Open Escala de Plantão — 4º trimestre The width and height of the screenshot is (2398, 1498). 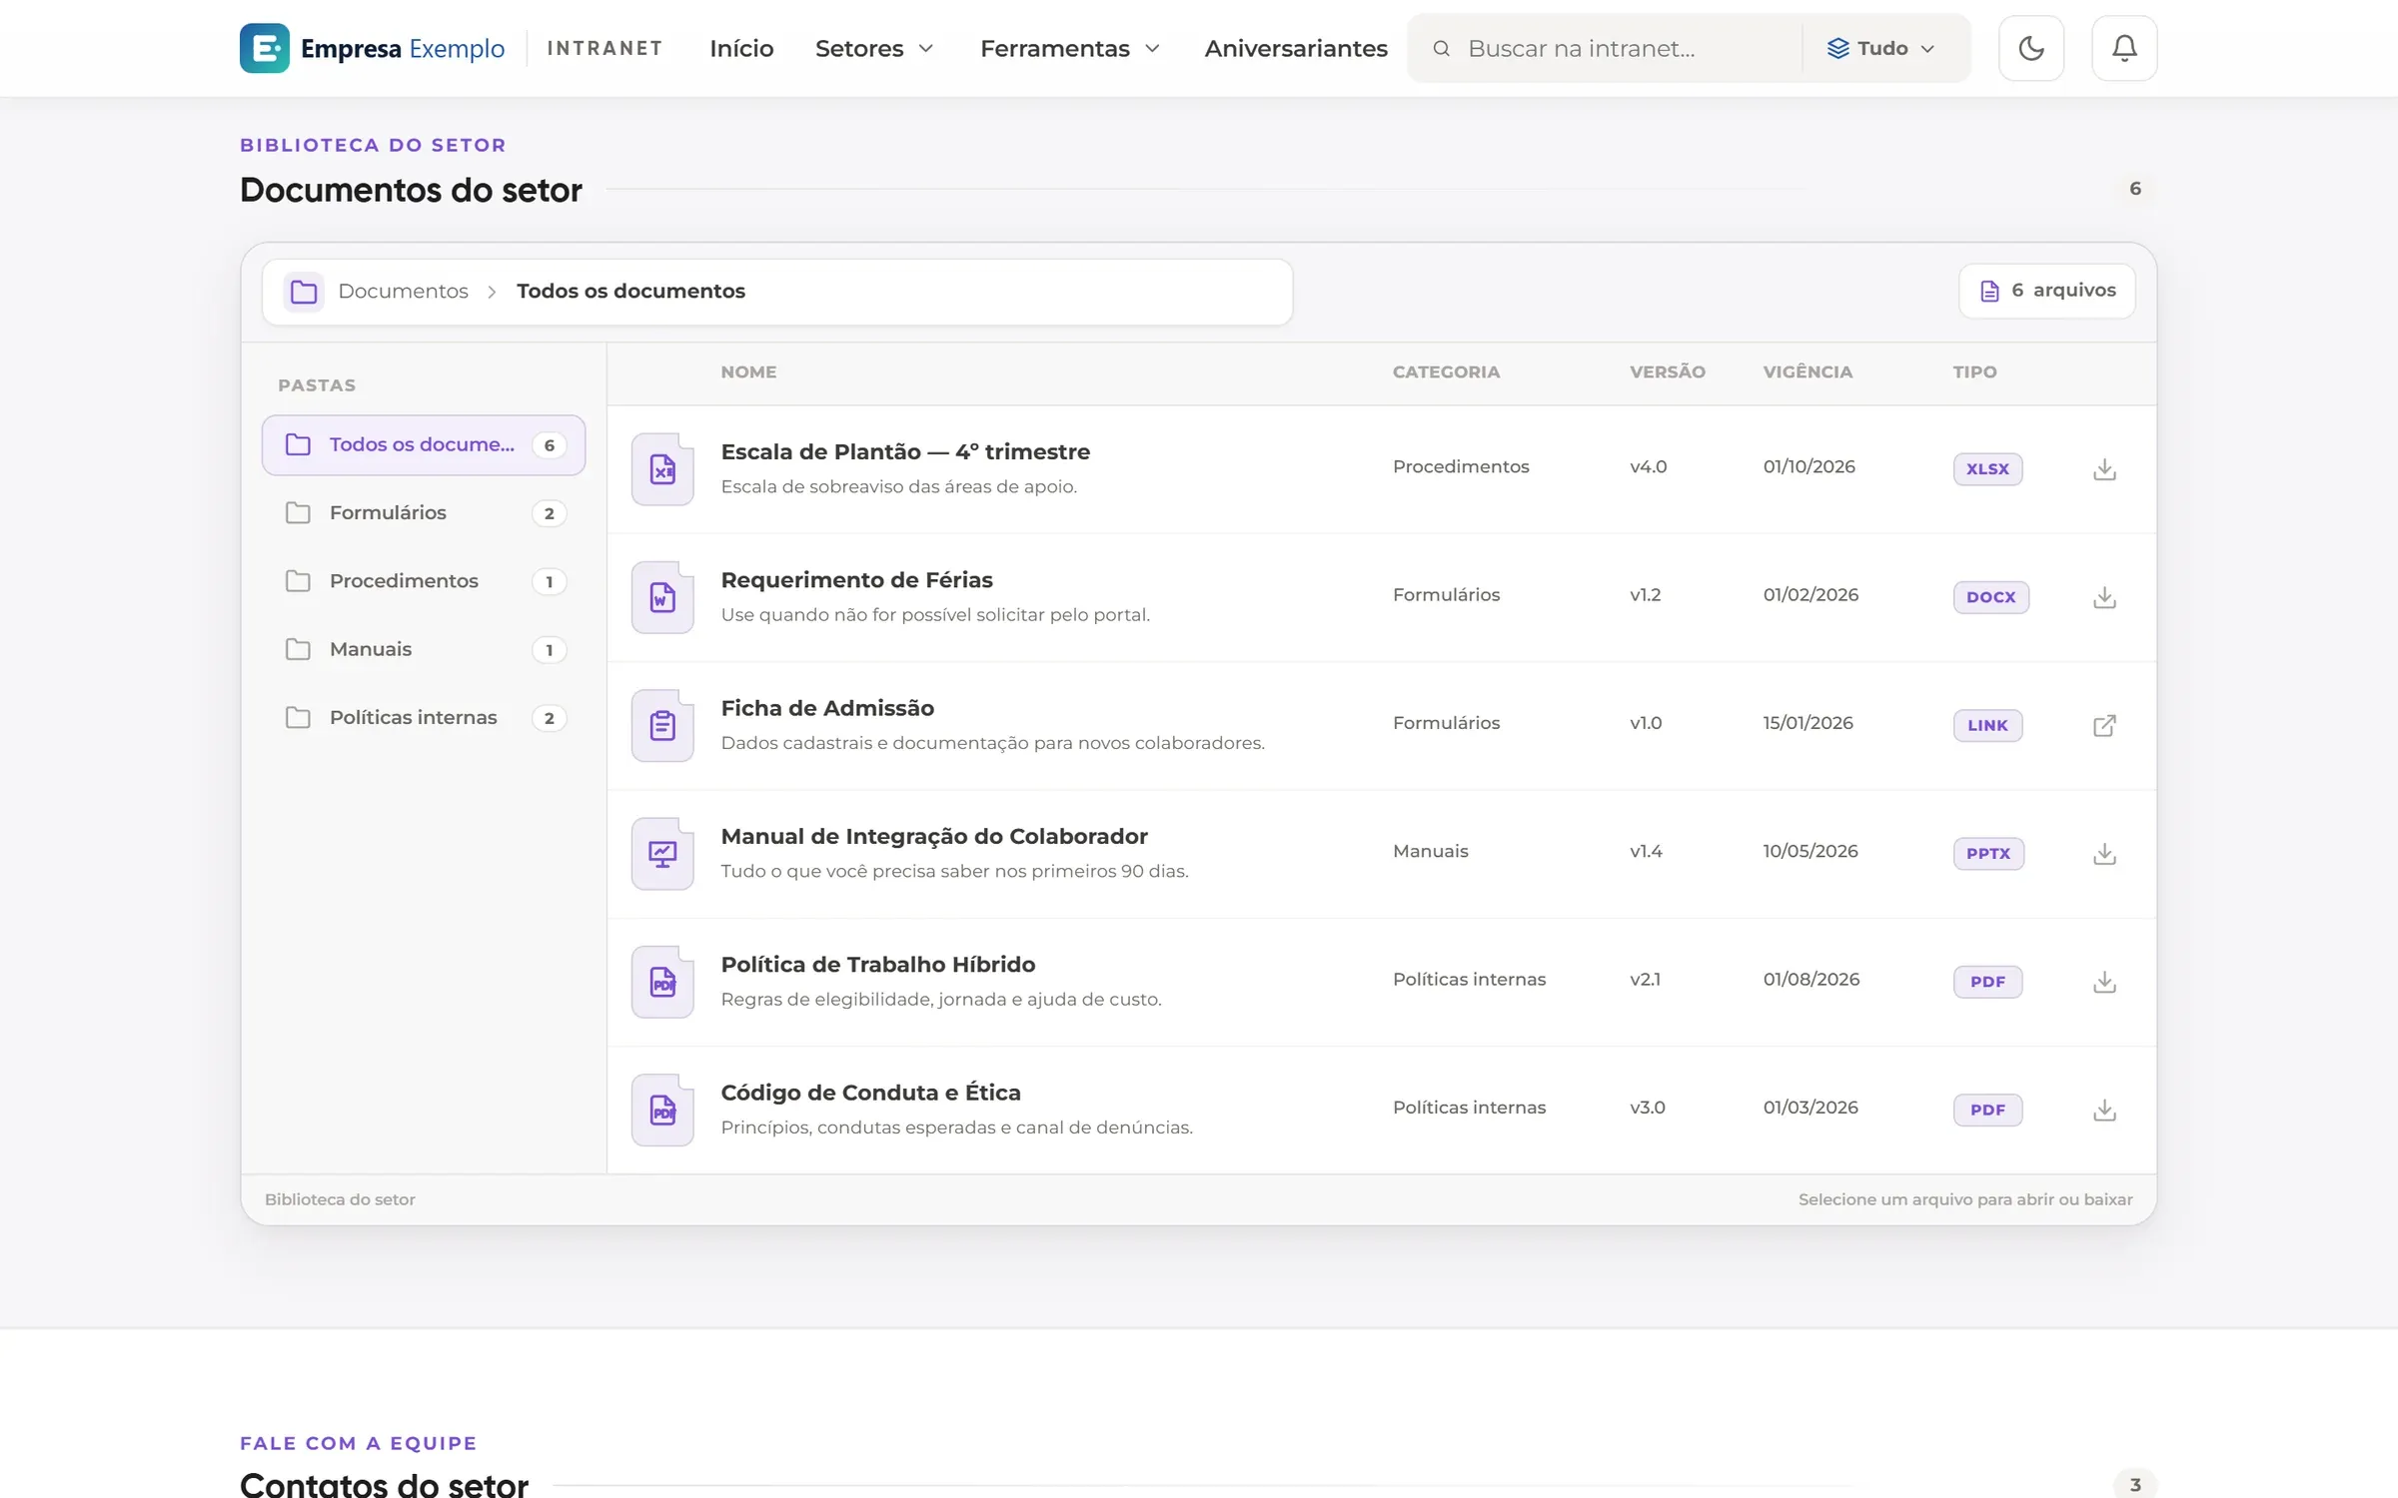905,451
